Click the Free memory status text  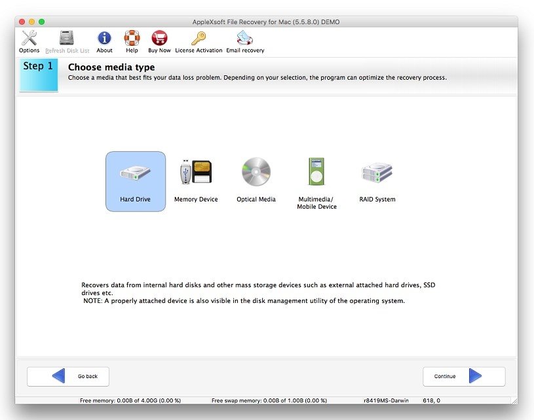point(130,400)
